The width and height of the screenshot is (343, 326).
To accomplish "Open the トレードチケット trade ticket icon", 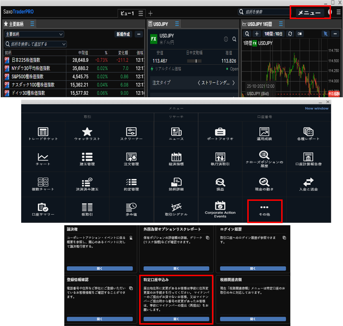I will coord(43,134).
